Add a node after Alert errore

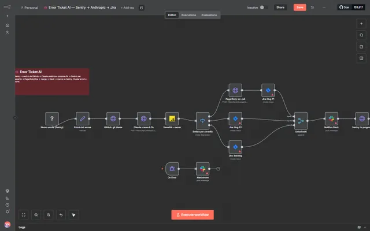click(219, 169)
